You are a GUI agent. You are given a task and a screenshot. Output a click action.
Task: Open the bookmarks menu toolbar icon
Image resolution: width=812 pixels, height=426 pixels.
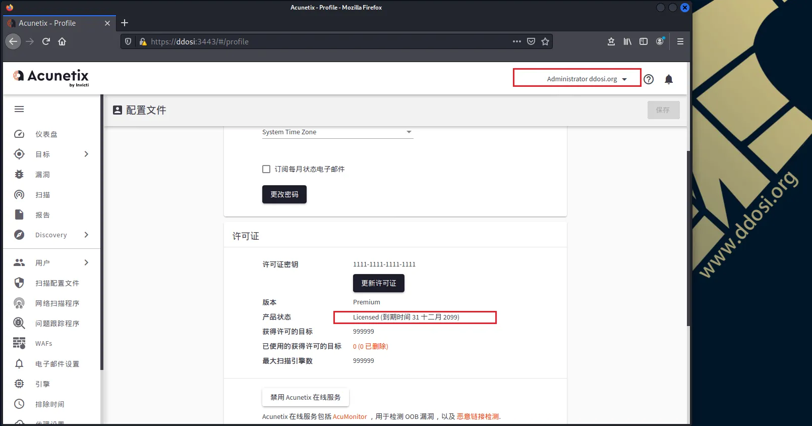(x=611, y=41)
